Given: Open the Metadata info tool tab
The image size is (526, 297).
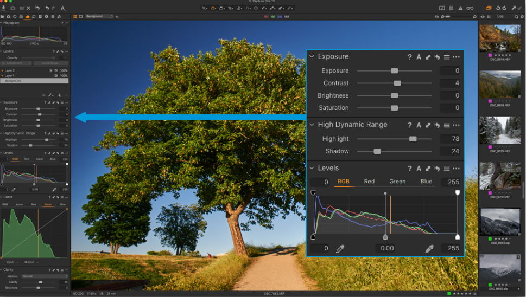Looking at the screenshot, I should (x=46, y=17).
